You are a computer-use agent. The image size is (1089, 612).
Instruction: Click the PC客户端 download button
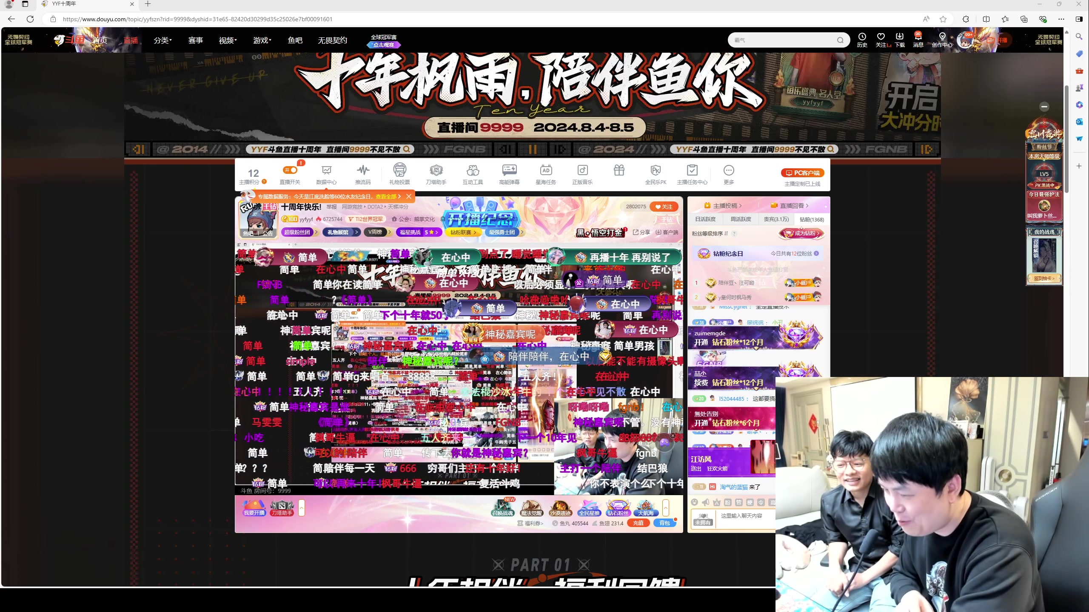click(x=803, y=173)
